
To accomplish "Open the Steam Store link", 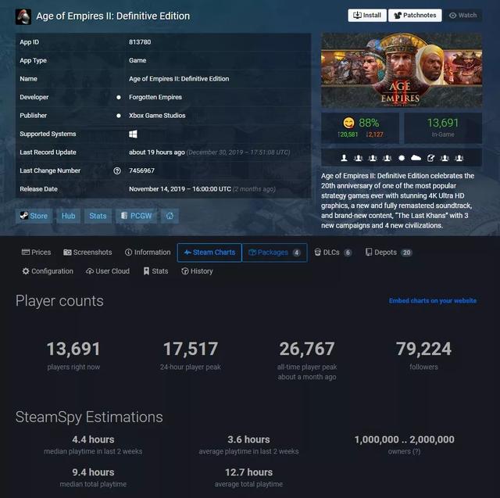I will (x=34, y=216).
